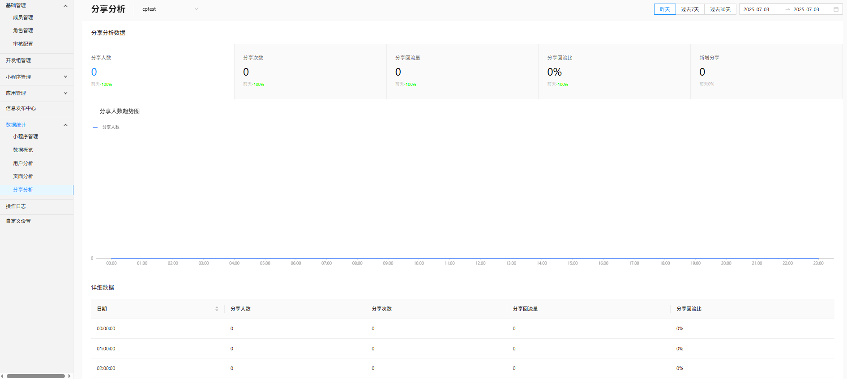Open 数据概览 page
The height and width of the screenshot is (379, 847).
click(23, 150)
